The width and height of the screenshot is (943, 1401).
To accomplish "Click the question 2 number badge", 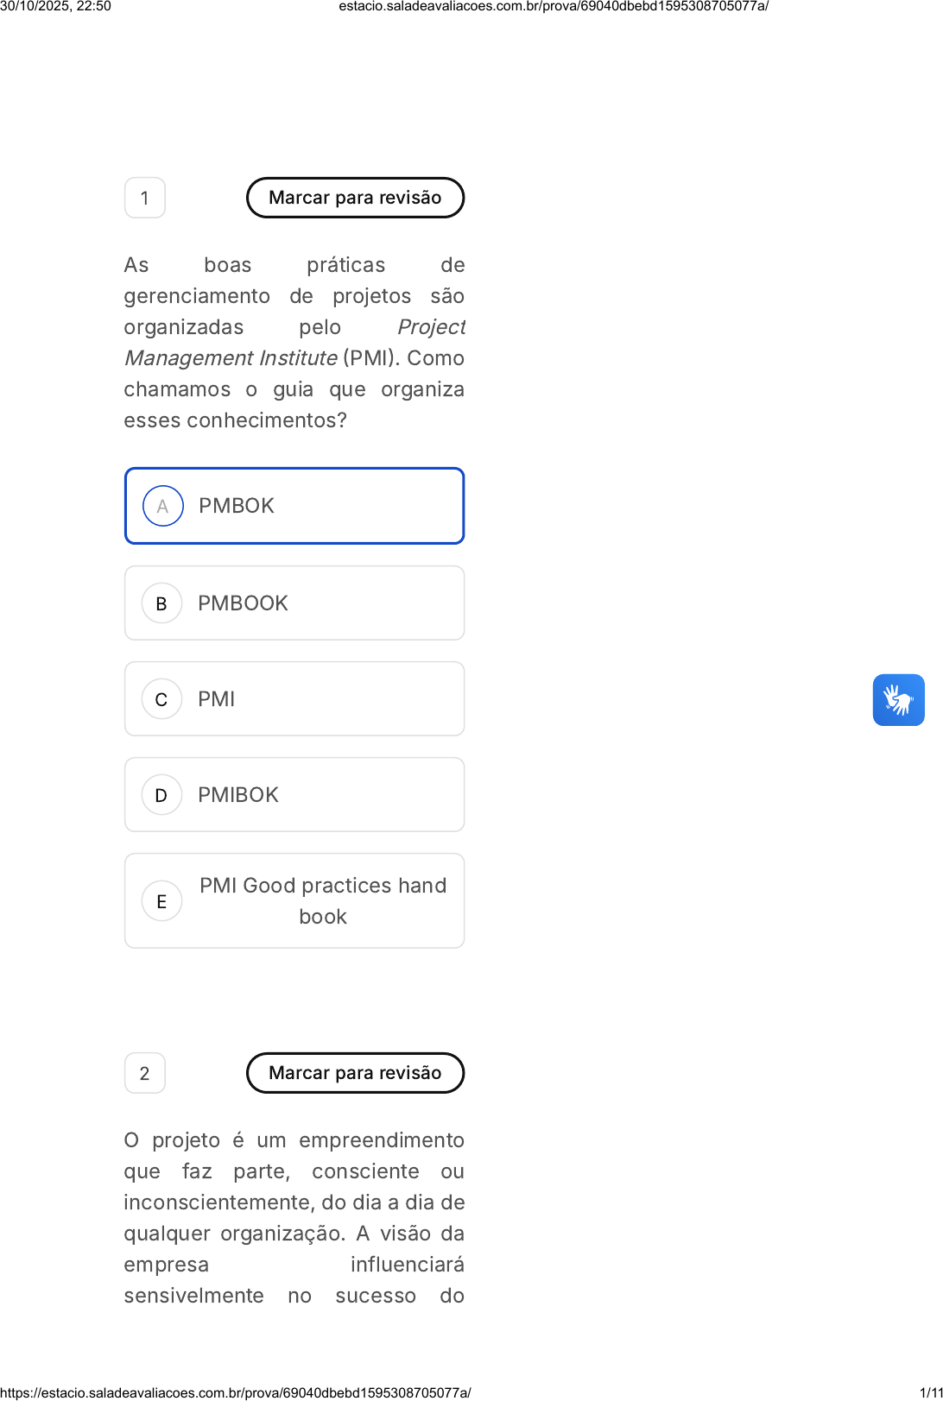I will [145, 1073].
